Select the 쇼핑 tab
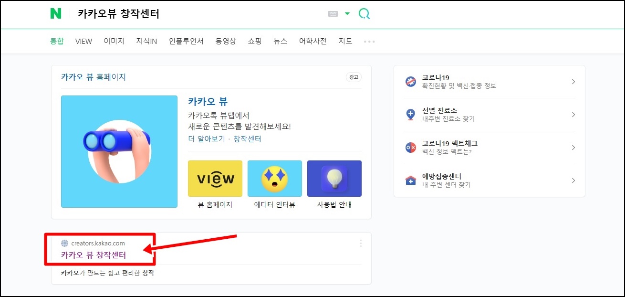 coord(255,41)
